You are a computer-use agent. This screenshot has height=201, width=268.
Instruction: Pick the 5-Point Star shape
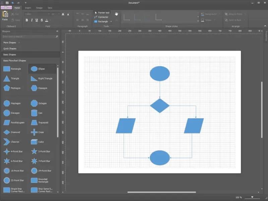click(x=34, y=151)
